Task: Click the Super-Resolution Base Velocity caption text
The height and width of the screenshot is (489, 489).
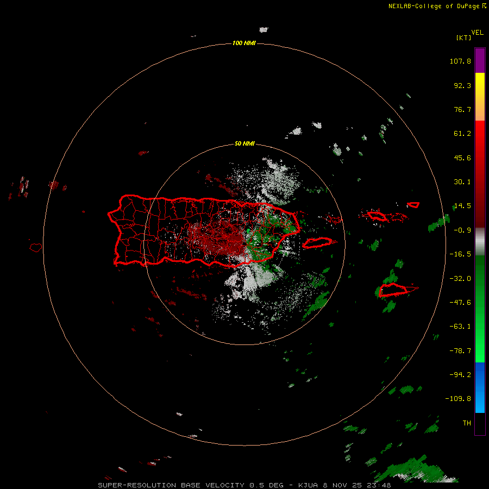Action: [x=244, y=485]
